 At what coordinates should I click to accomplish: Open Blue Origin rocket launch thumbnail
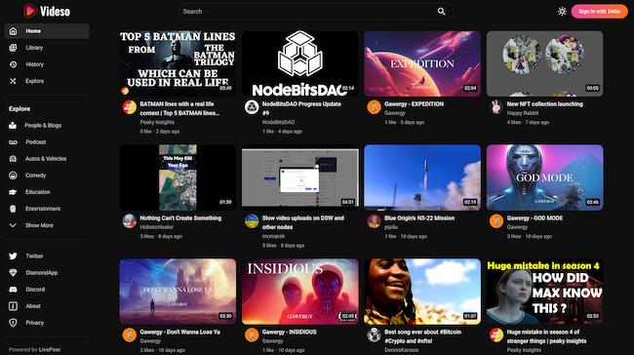tap(422, 177)
